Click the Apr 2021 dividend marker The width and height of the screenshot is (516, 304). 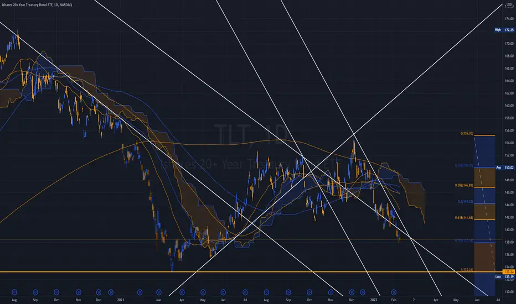(182, 292)
